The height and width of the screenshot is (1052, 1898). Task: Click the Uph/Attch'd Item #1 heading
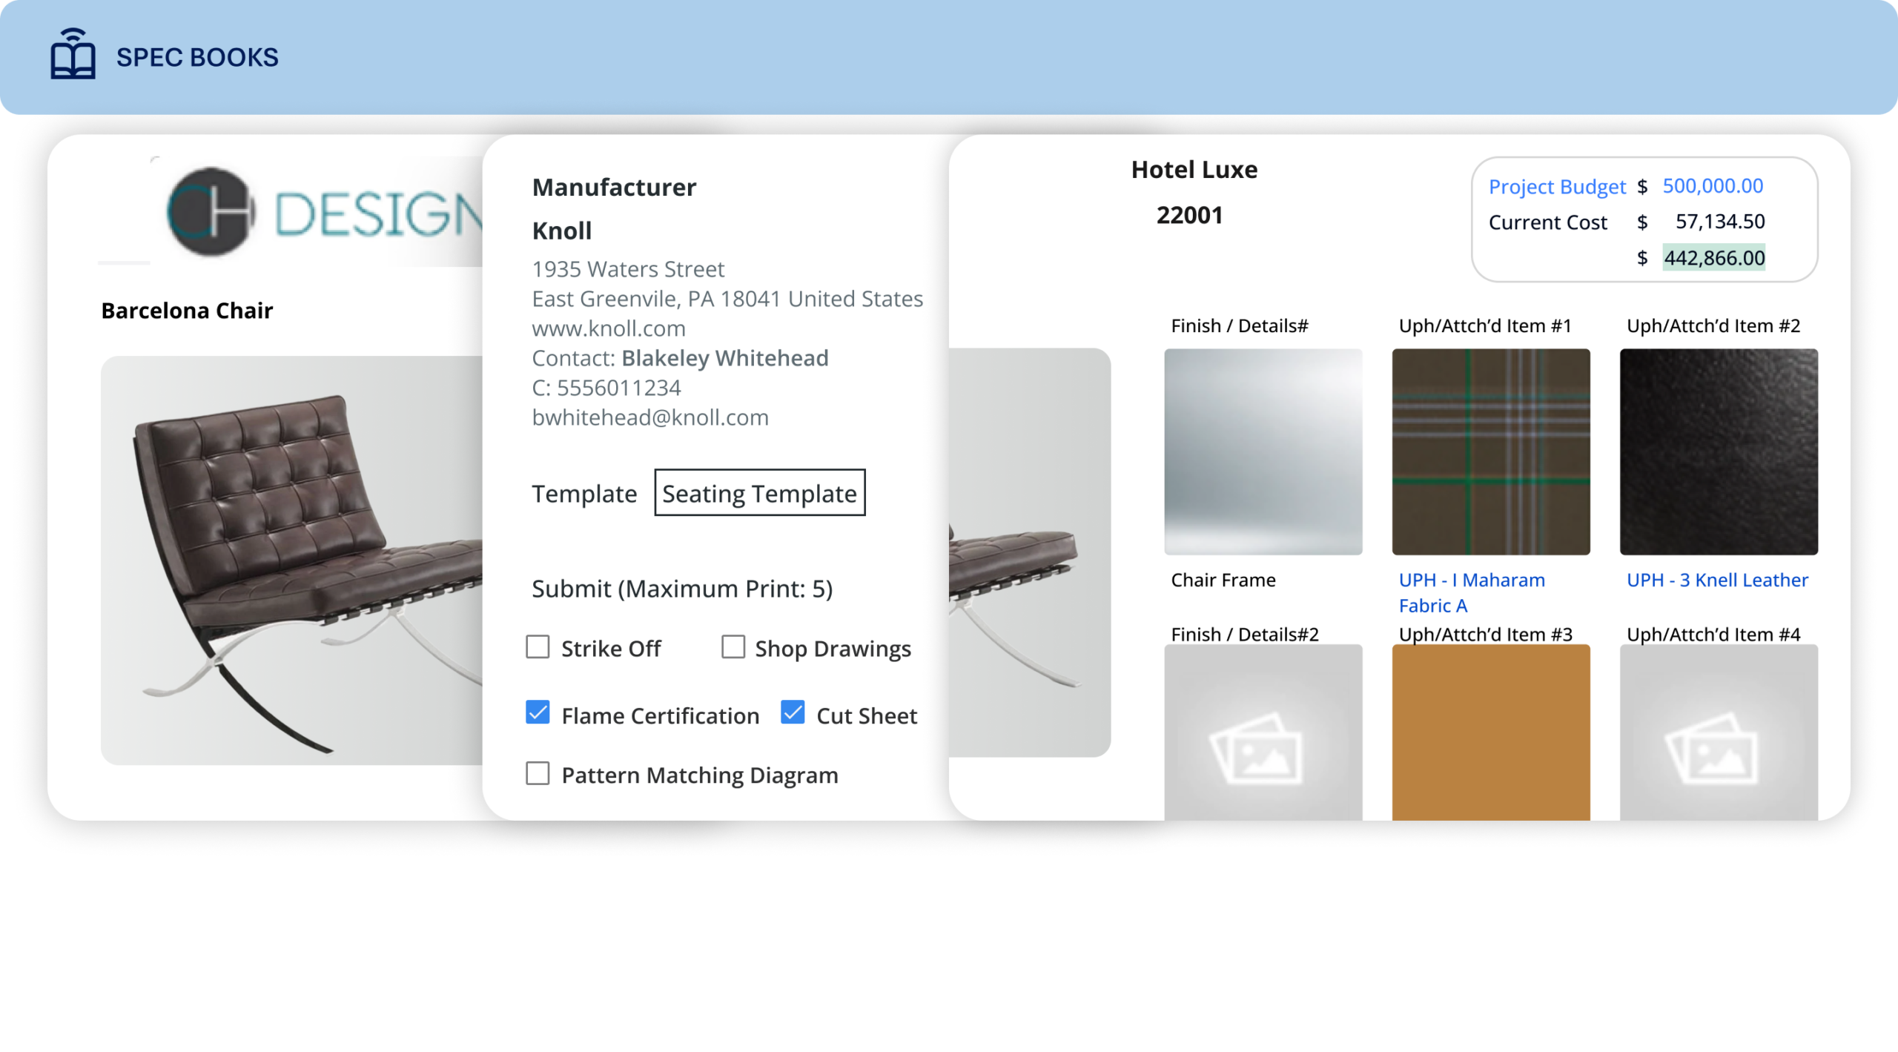tap(1484, 326)
